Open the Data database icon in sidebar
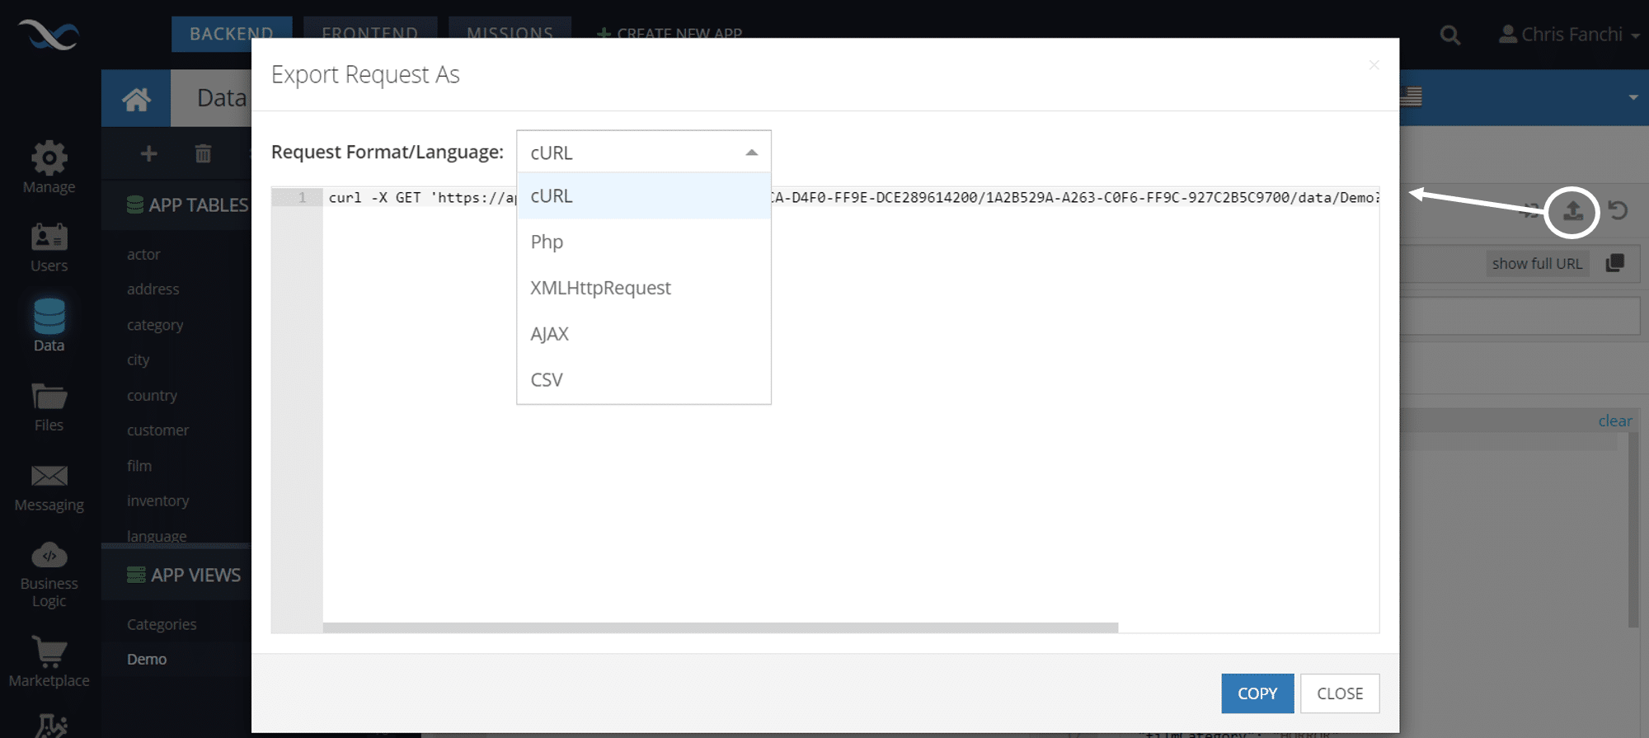Image resolution: width=1649 pixels, height=738 pixels. click(x=49, y=317)
